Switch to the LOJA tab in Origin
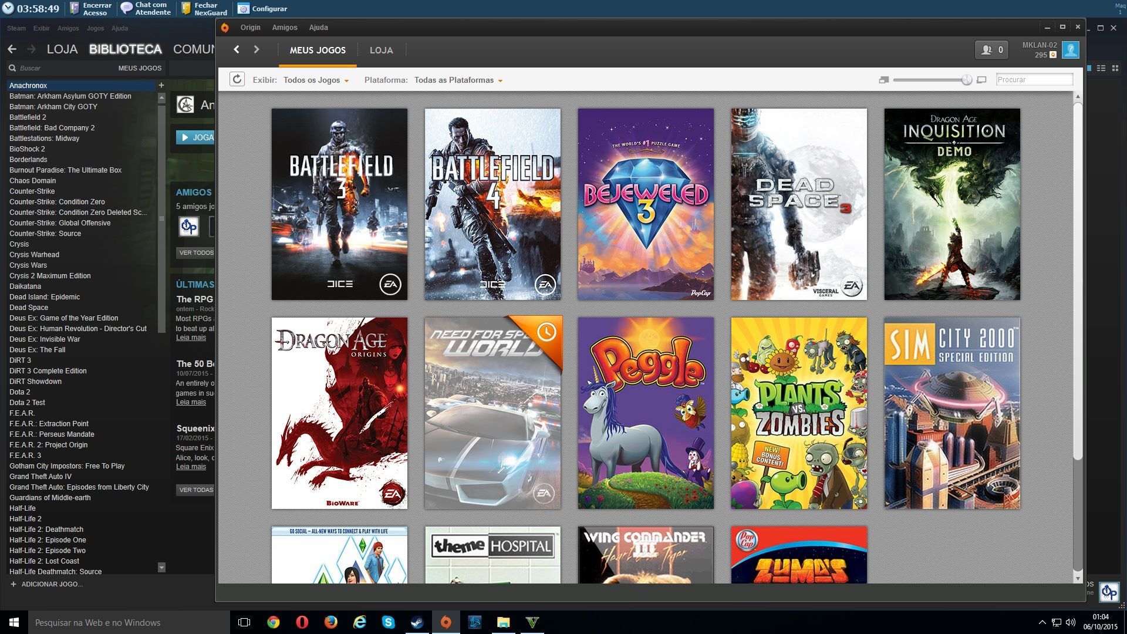 click(381, 50)
